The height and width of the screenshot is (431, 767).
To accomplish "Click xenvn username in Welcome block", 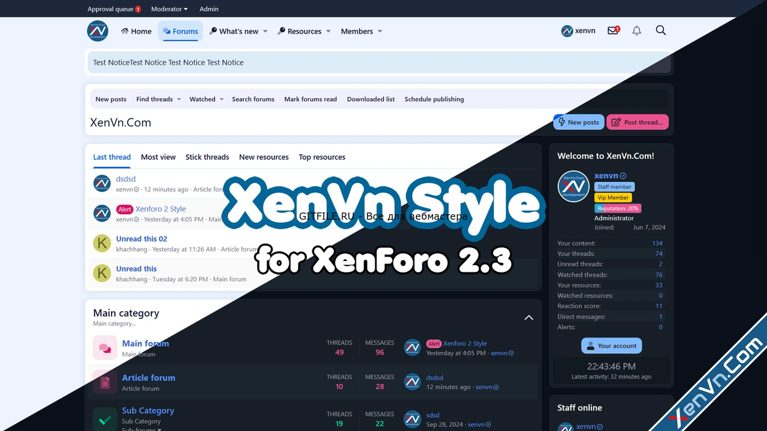I will (606, 175).
